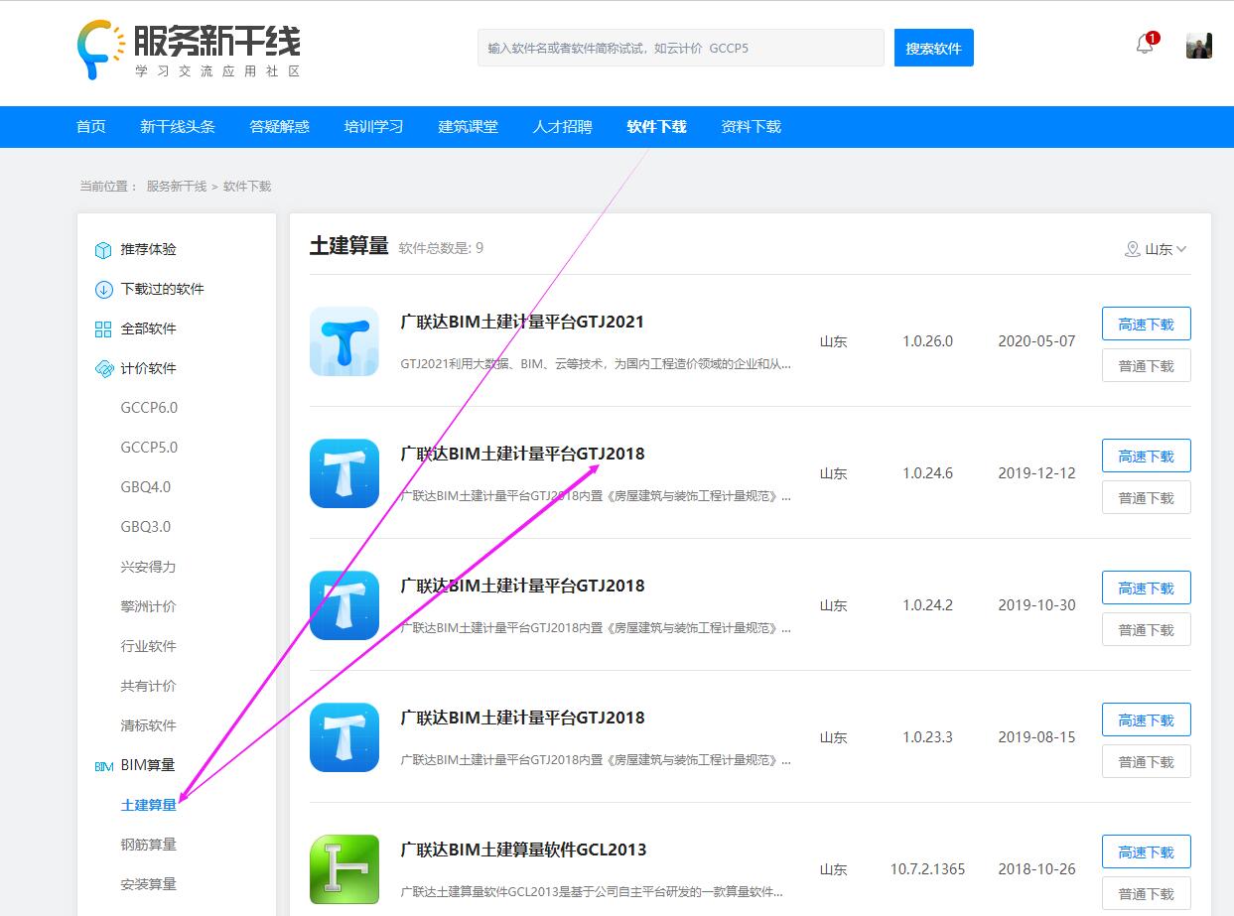This screenshot has width=1234, height=916.
Task: Open 答疑解惑 navigation tab
Action: 280,127
